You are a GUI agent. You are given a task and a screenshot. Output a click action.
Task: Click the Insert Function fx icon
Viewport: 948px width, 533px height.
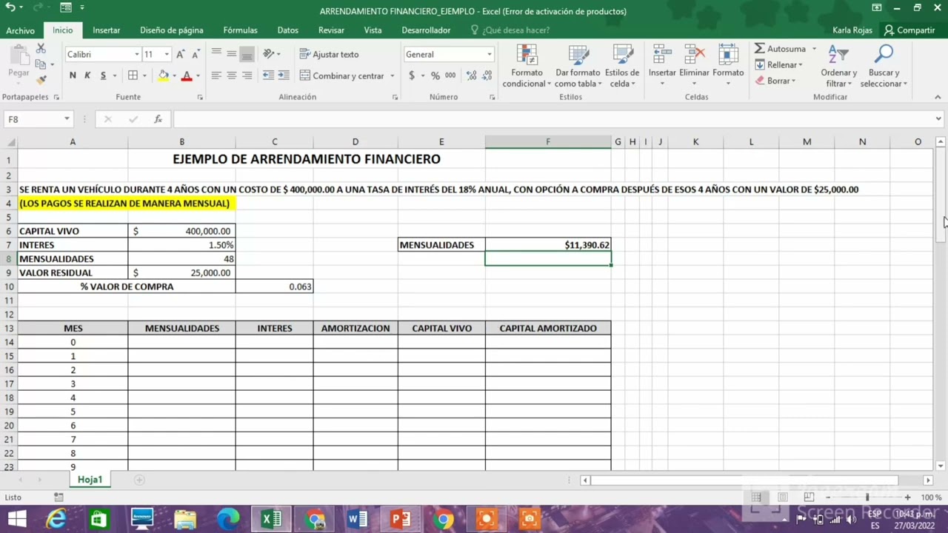pyautogui.click(x=158, y=119)
